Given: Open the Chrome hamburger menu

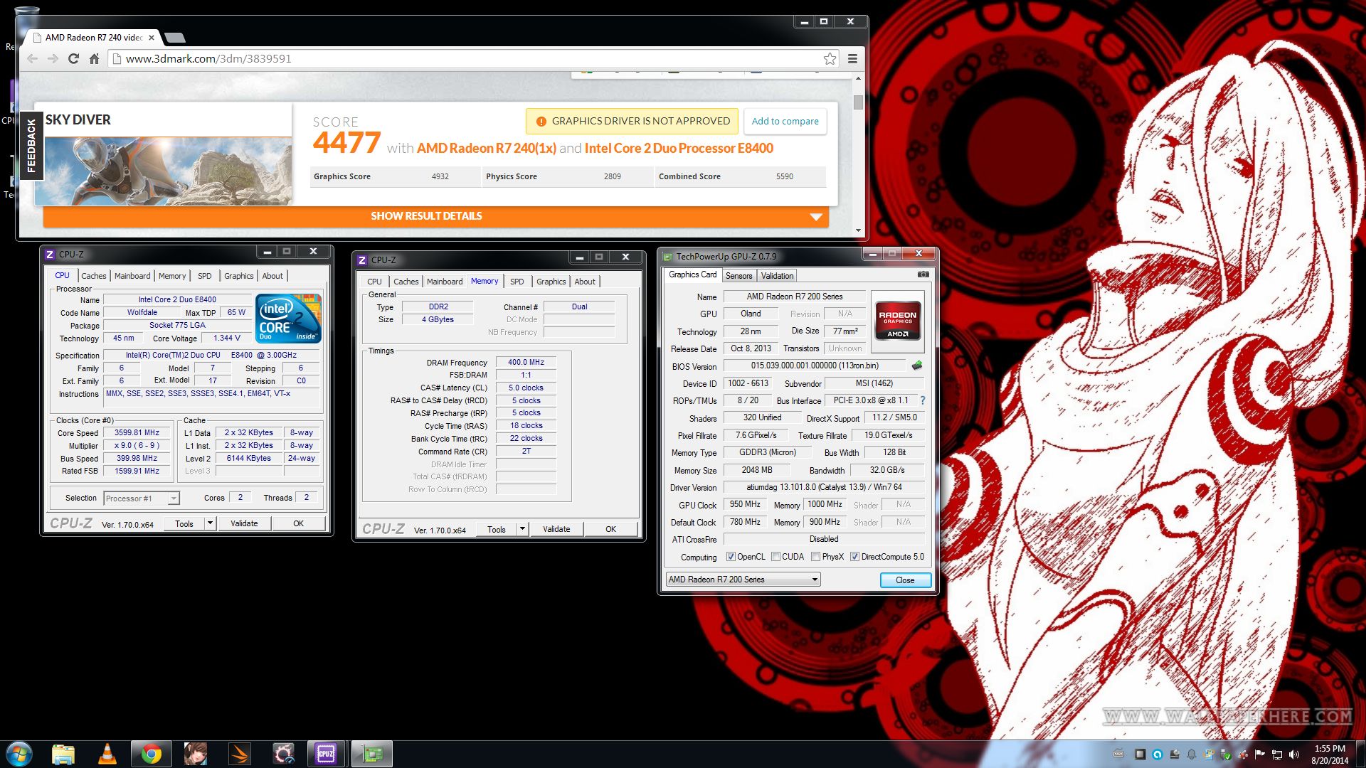Looking at the screenshot, I should (x=852, y=59).
